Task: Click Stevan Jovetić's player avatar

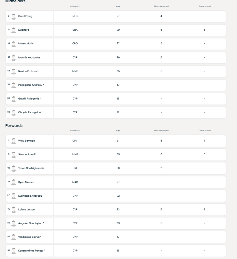Action: click(14, 155)
